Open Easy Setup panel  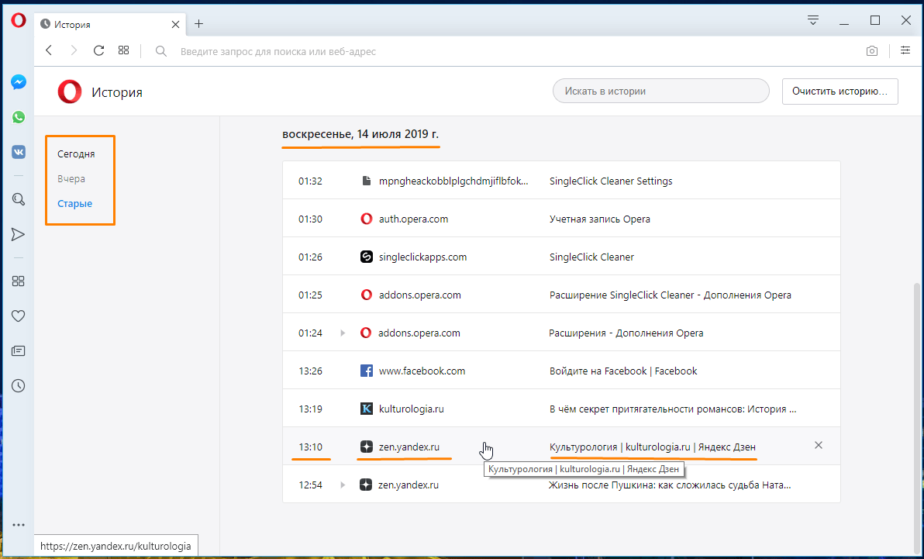(x=905, y=50)
